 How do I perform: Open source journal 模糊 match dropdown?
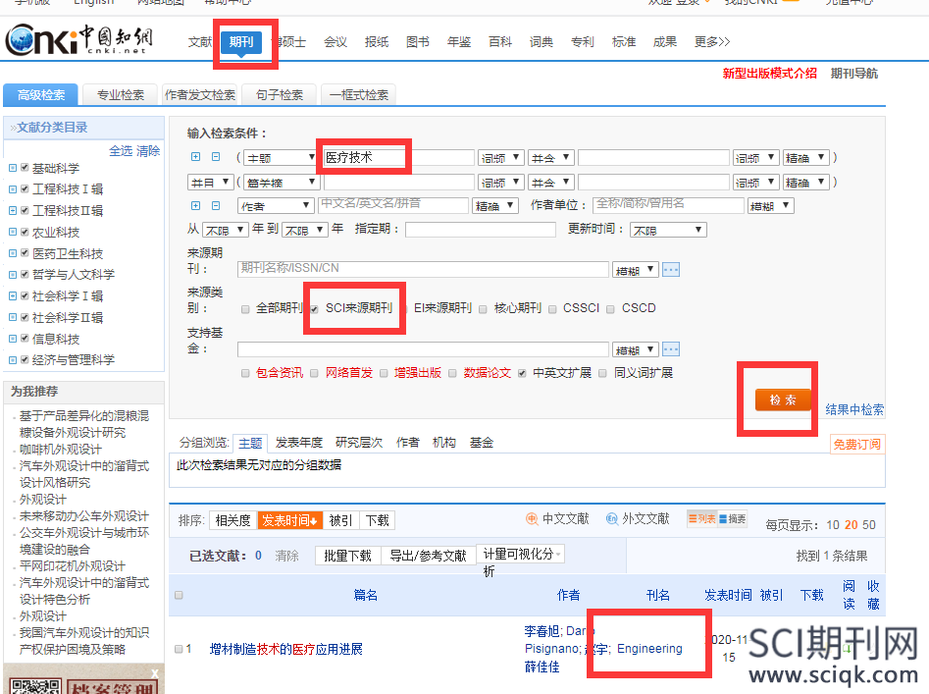tap(635, 270)
